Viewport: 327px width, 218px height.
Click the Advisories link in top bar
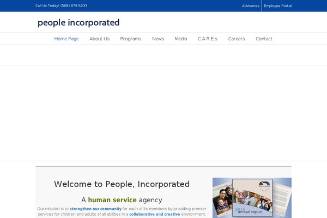tap(251, 6)
